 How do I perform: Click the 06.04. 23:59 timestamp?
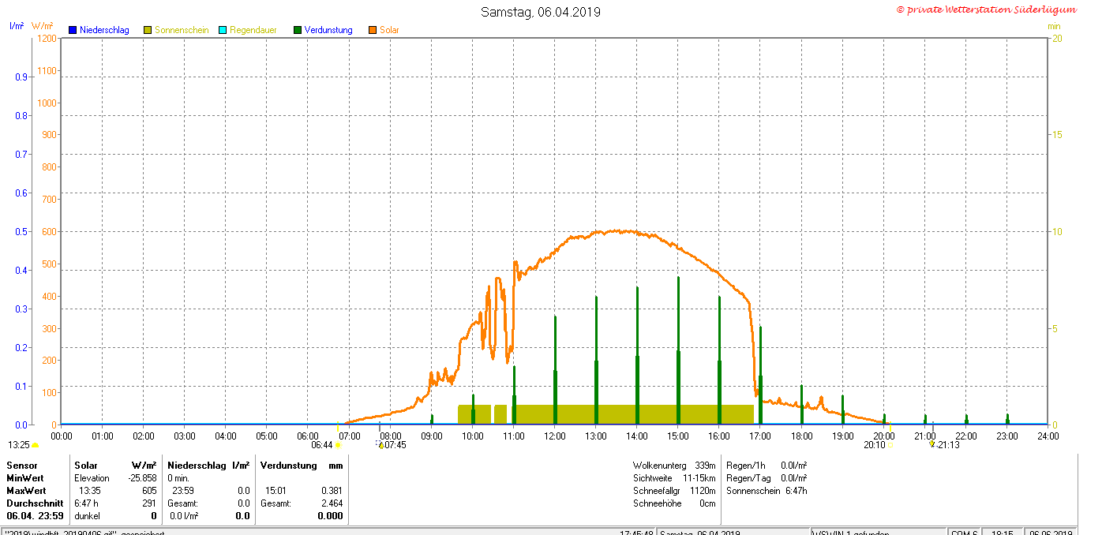coord(35,516)
